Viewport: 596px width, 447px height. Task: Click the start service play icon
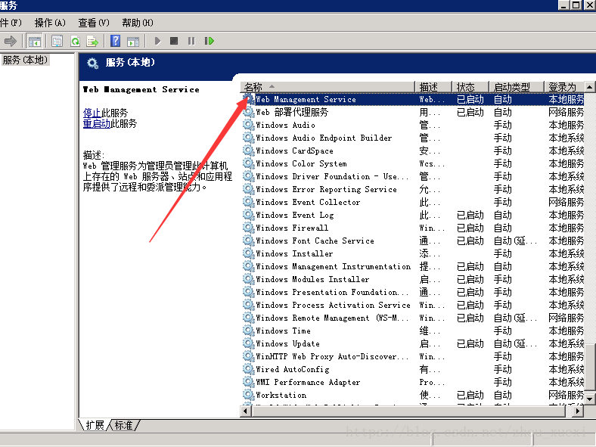[x=157, y=41]
